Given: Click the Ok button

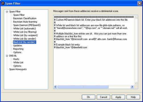Looking at the screenshot, I should [88, 97].
